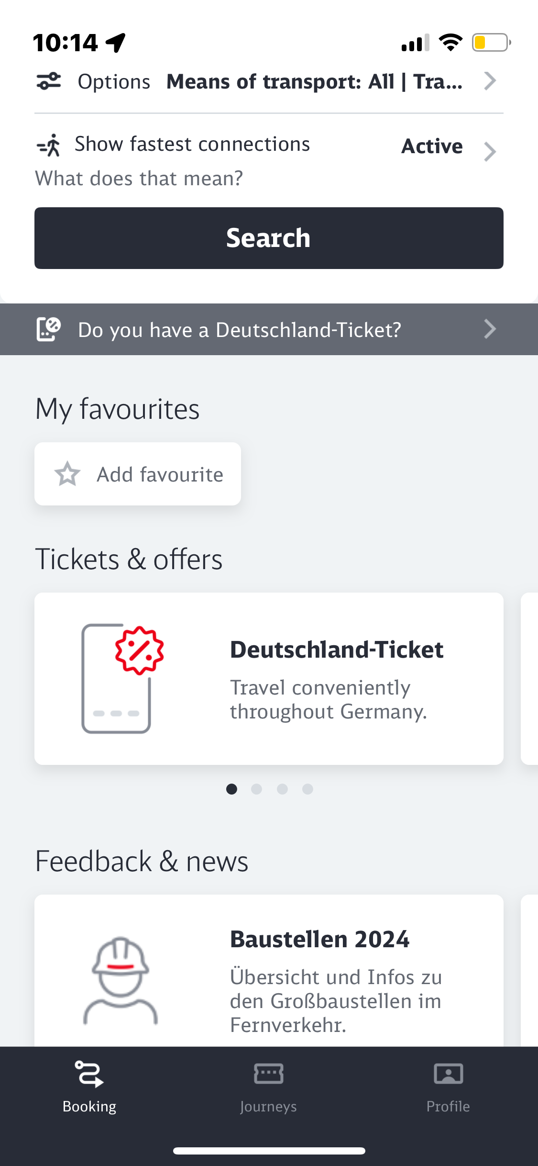Tap the Profile person icon

tap(448, 1074)
